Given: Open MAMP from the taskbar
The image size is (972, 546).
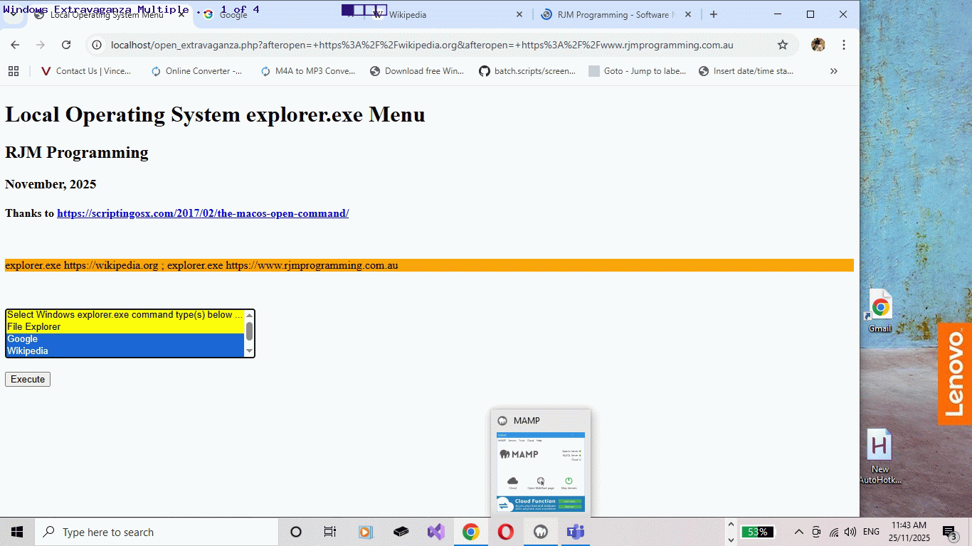Looking at the screenshot, I should pos(540,531).
